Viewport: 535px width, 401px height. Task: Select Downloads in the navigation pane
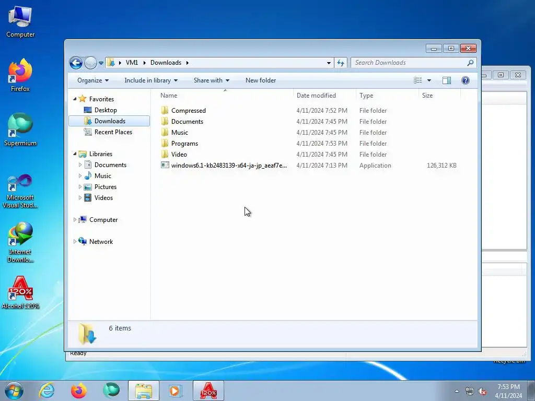pyautogui.click(x=109, y=121)
